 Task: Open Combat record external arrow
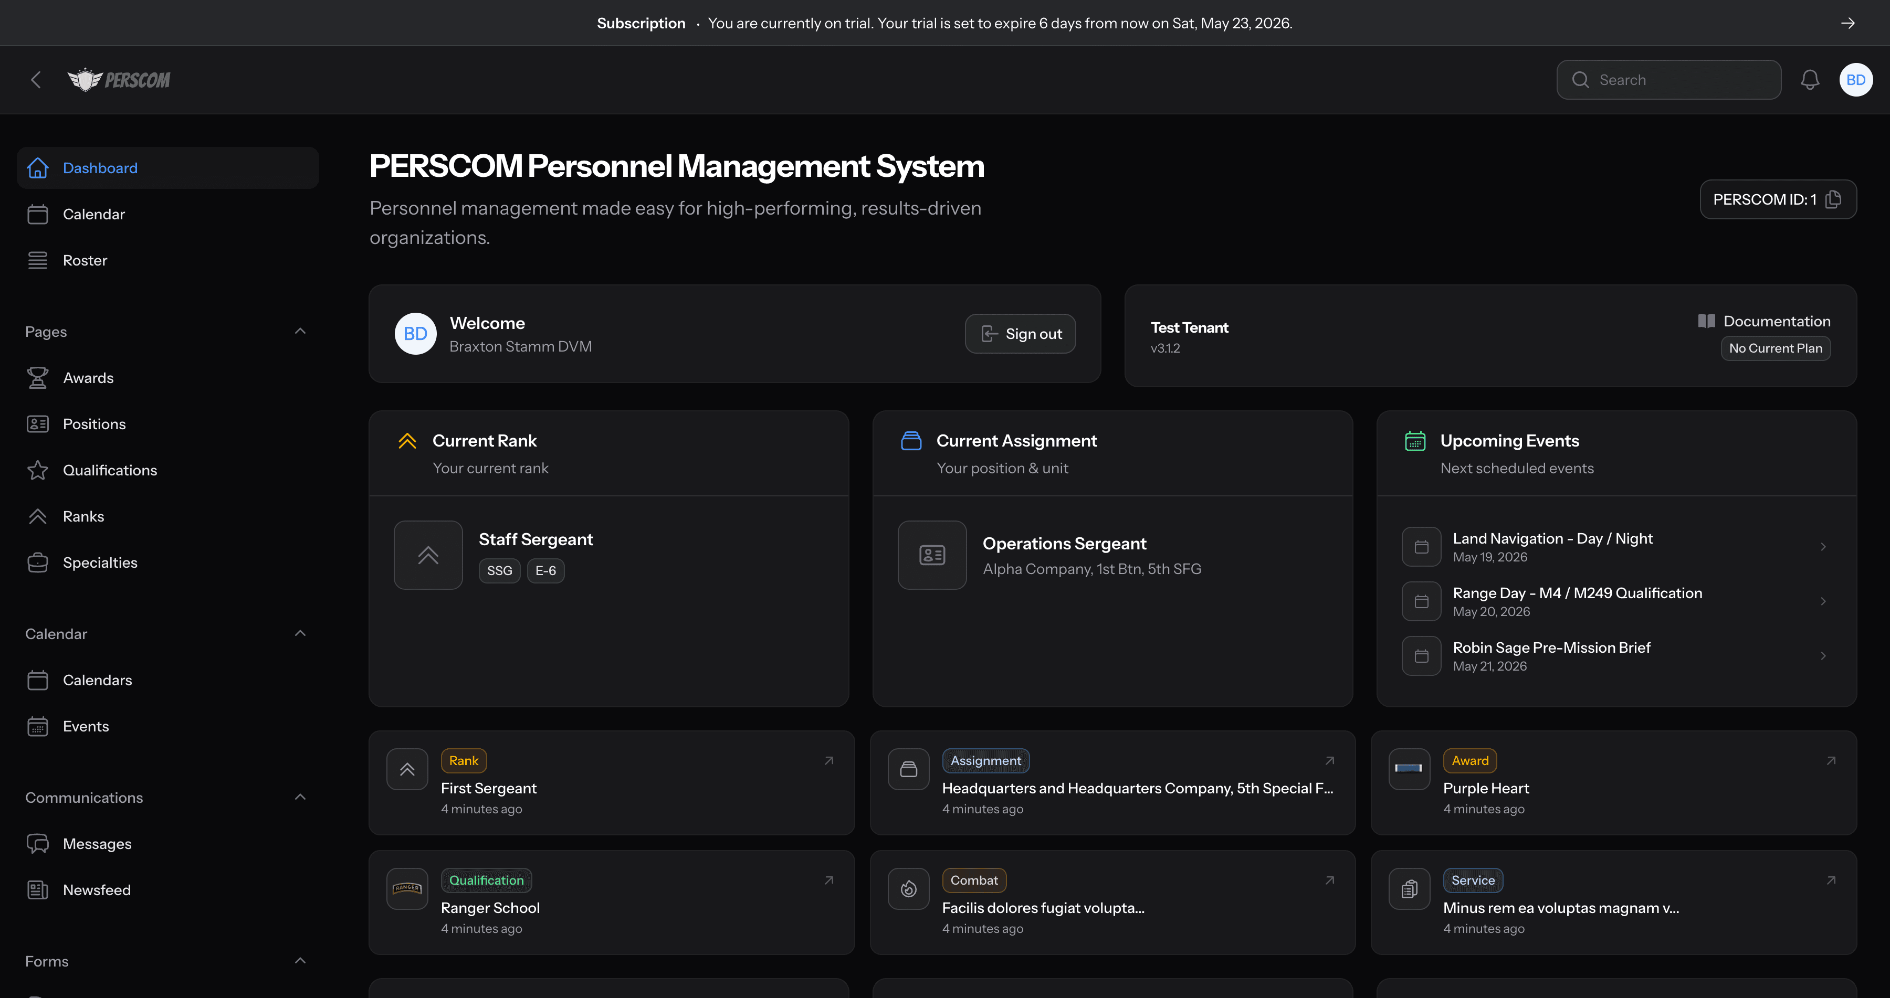coord(1329,880)
